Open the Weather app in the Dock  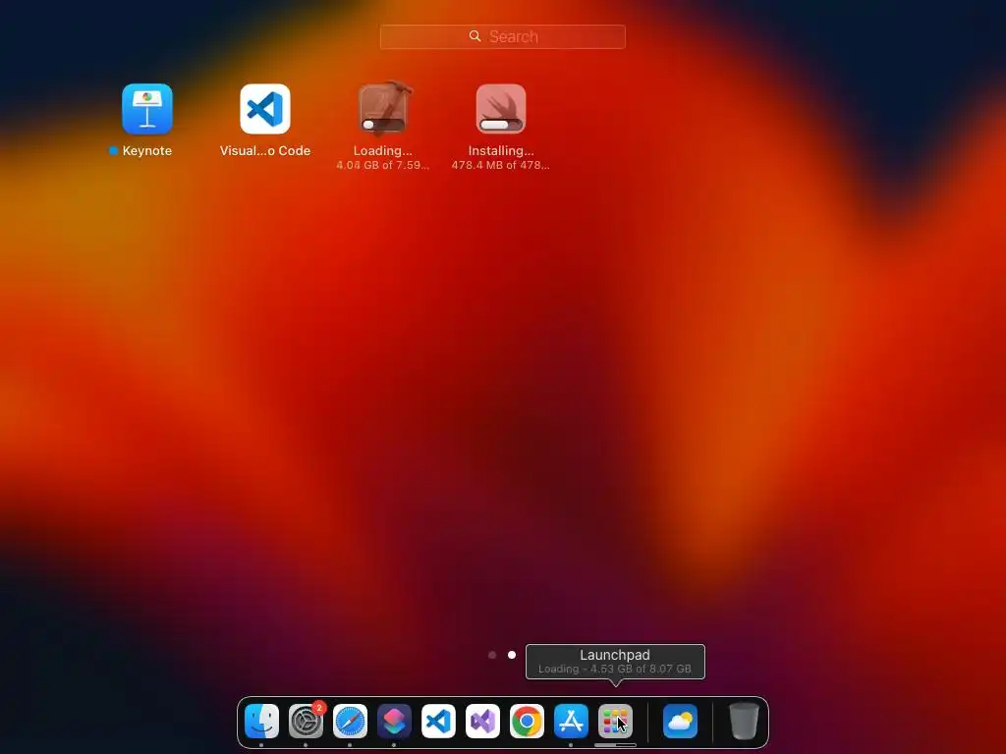click(680, 721)
